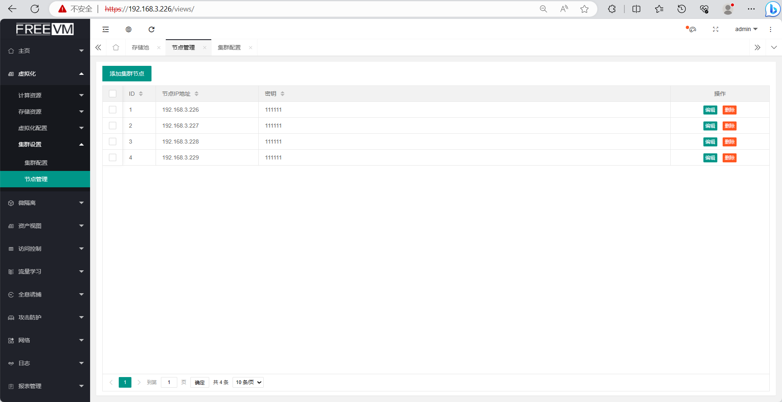Check the box for node 192.168.3.226

pyautogui.click(x=113, y=110)
